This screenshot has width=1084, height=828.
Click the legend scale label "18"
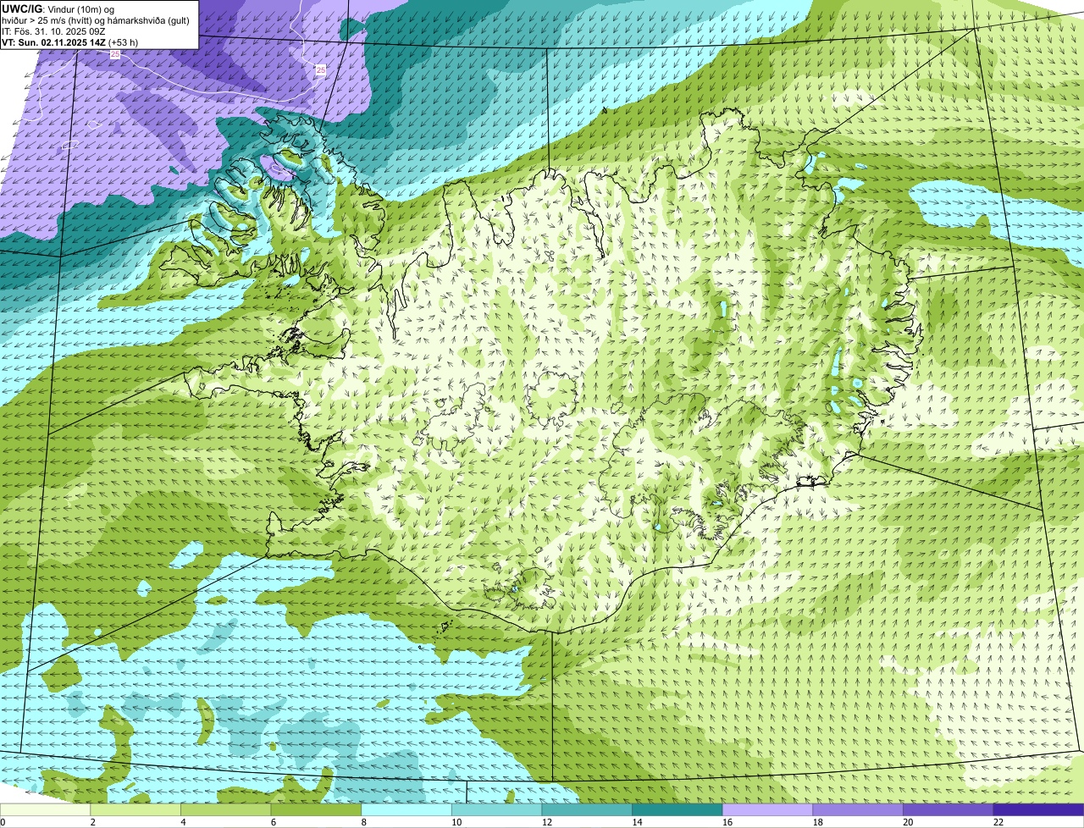818,822
